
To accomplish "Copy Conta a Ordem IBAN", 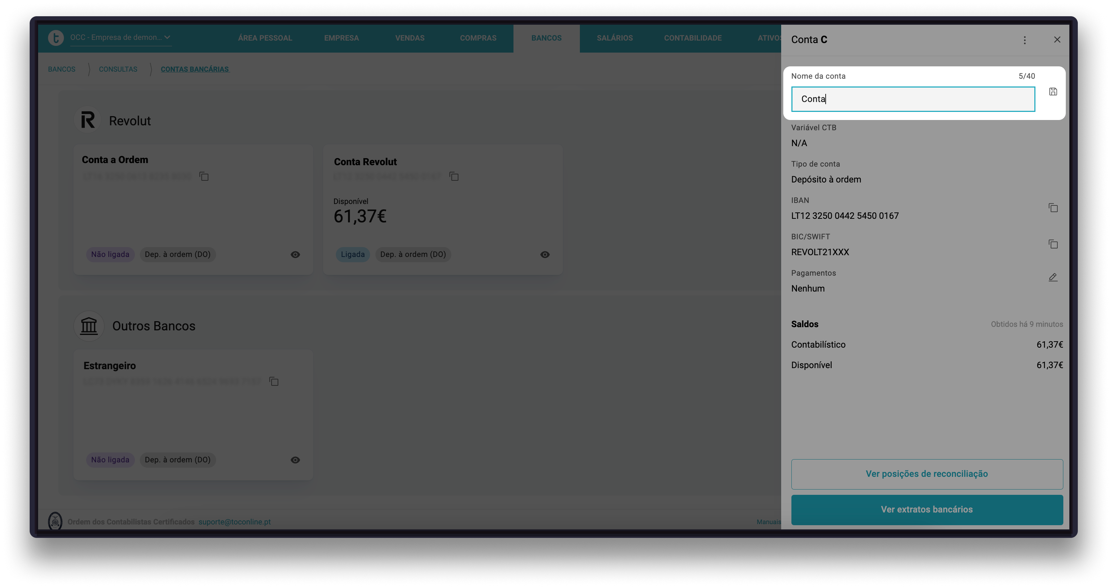I will point(204,176).
